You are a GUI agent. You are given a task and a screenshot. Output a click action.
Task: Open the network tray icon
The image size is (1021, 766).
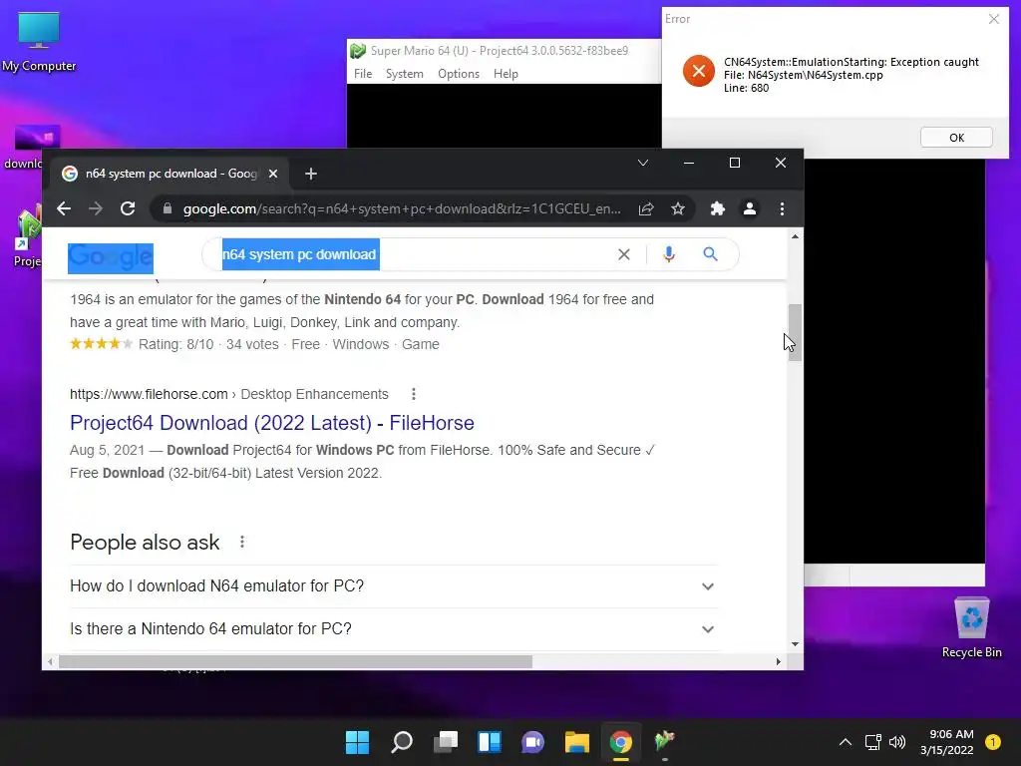click(x=872, y=742)
